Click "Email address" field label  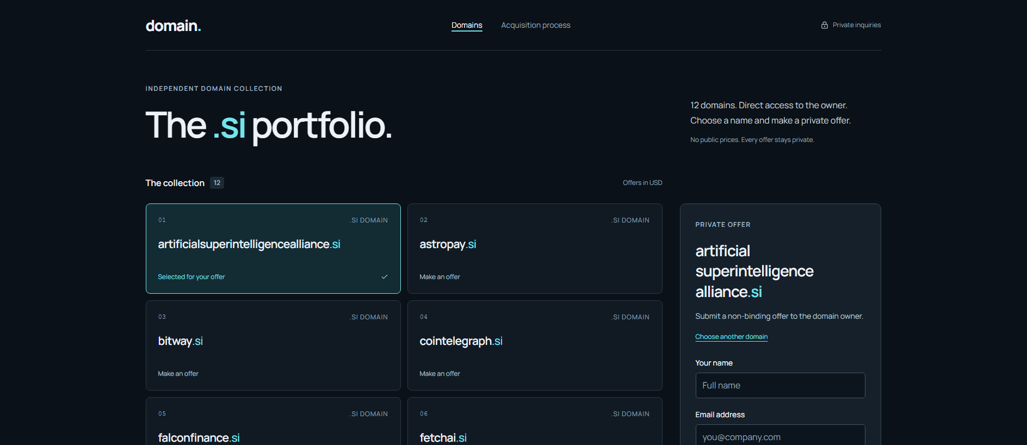click(x=720, y=415)
